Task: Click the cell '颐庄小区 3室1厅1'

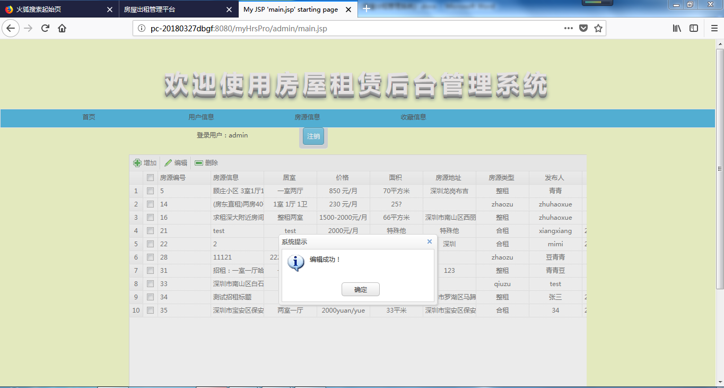Action: (x=237, y=191)
